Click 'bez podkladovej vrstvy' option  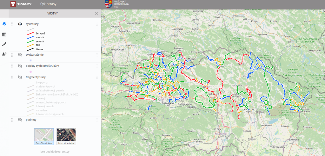pos(55,152)
